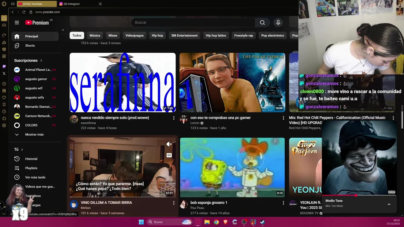This screenshot has width=404, height=227.
Task: Open Twitch in Opera sidebar
Action: tap(4, 67)
